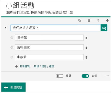111x93 pixels.
Task: Edit the question text 我們應該去哪裡？
Action: [x=56, y=28]
